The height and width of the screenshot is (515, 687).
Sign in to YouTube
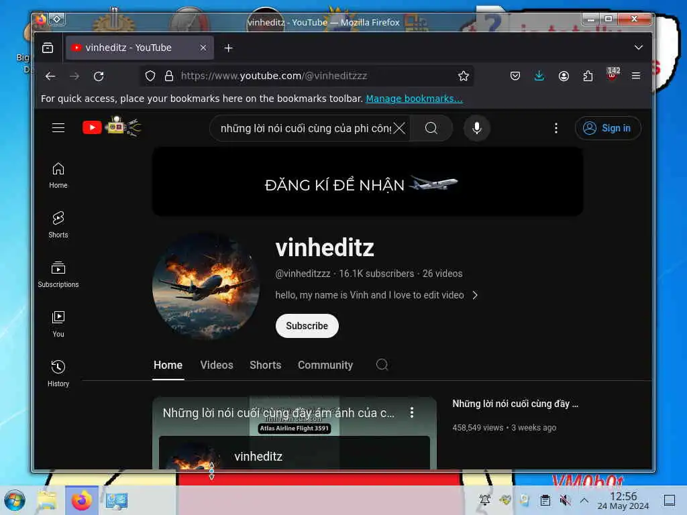[608, 128]
